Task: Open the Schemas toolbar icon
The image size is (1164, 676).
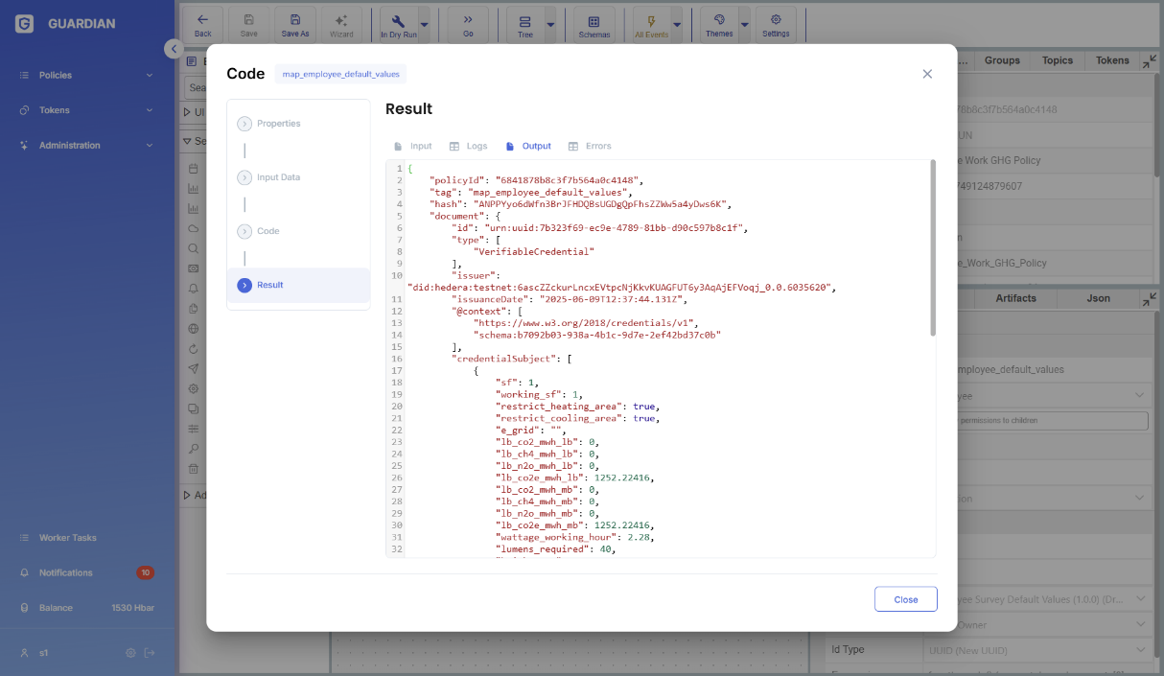Action: click(594, 25)
